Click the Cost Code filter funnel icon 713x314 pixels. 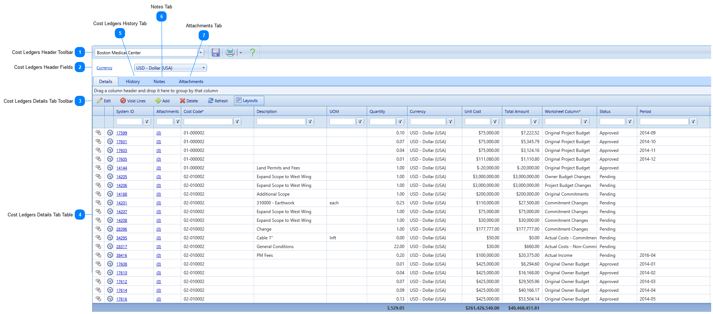(x=237, y=122)
